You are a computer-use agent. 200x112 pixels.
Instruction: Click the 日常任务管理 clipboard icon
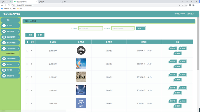[4, 59]
